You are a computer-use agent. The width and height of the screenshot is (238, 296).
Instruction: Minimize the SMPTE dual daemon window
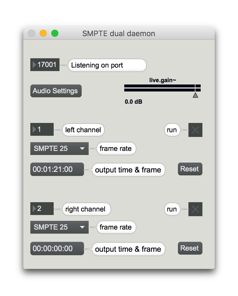[43, 34]
